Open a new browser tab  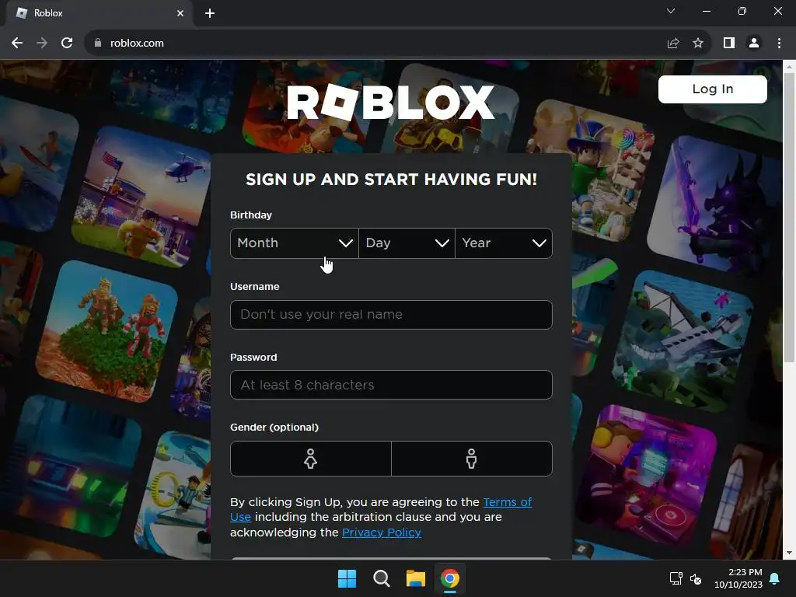click(210, 13)
